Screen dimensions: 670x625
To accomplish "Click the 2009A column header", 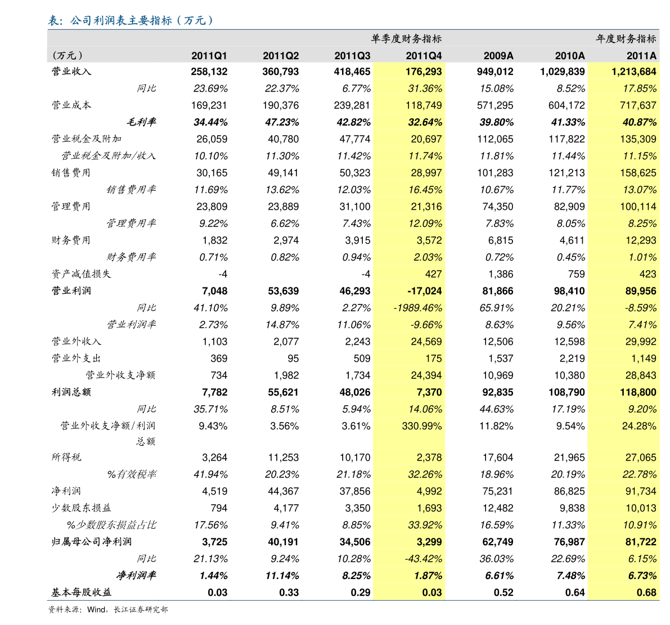I will [x=498, y=56].
